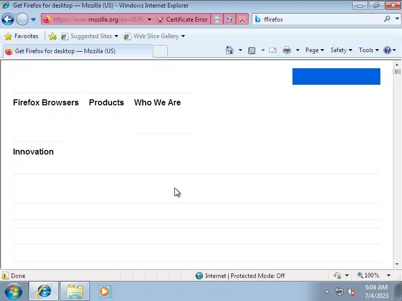
Task: Run the search with the magnifier icon
Action: click(387, 19)
